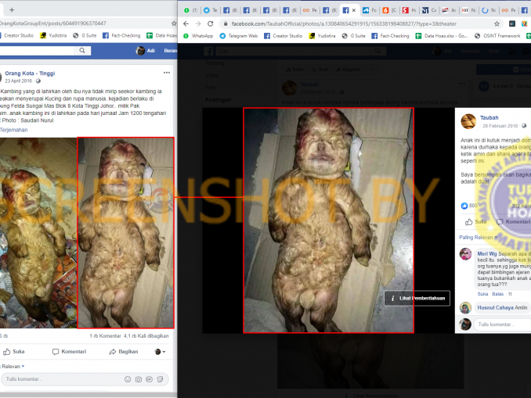Click globe privacy icon beside 23 April 2016
Image resolution: width=531 pixels, height=398 pixels.
[x=38, y=81]
